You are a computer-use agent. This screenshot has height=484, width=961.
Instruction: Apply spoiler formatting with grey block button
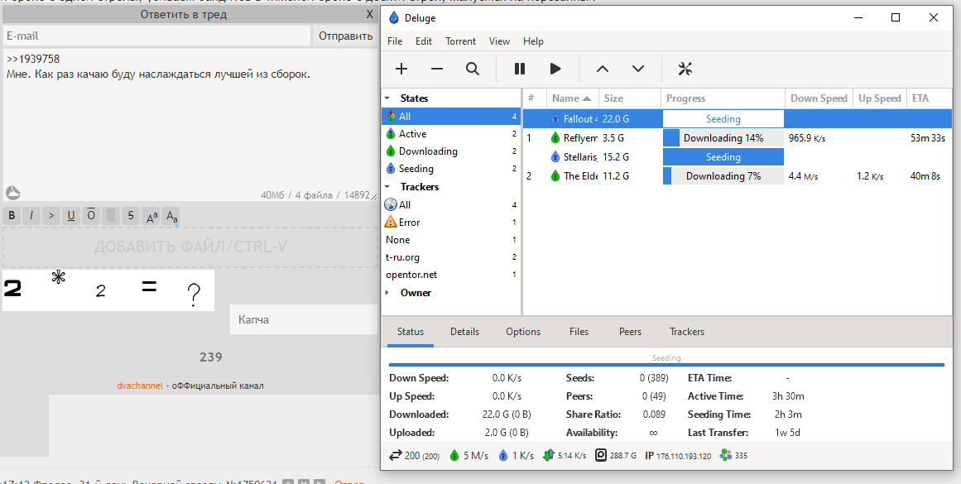pyautogui.click(x=111, y=216)
